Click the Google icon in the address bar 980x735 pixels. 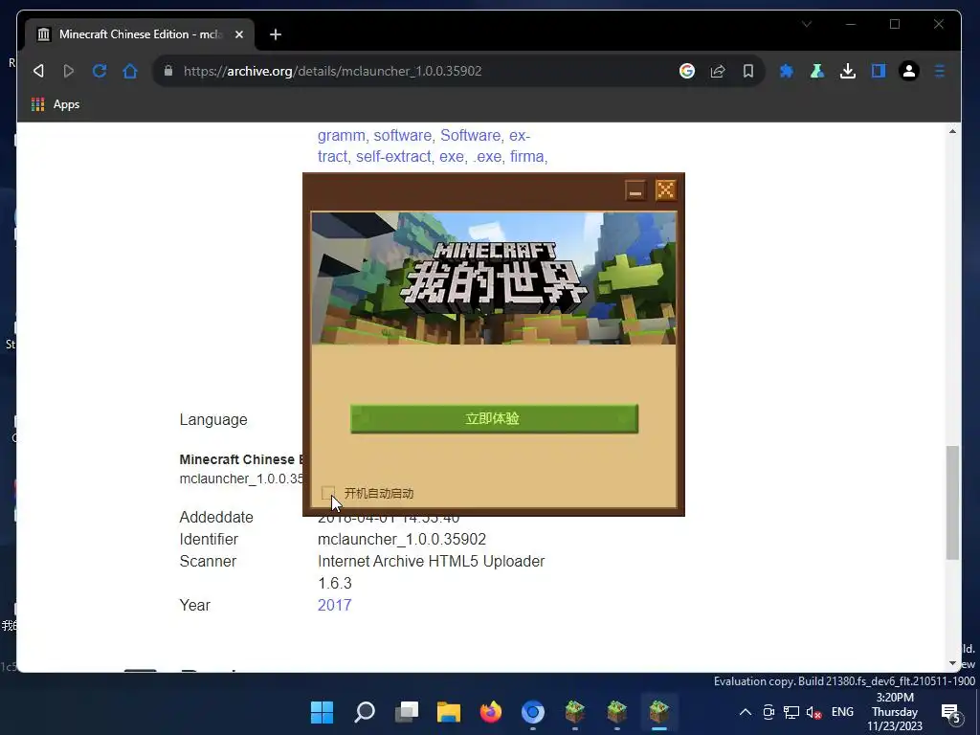pos(687,71)
